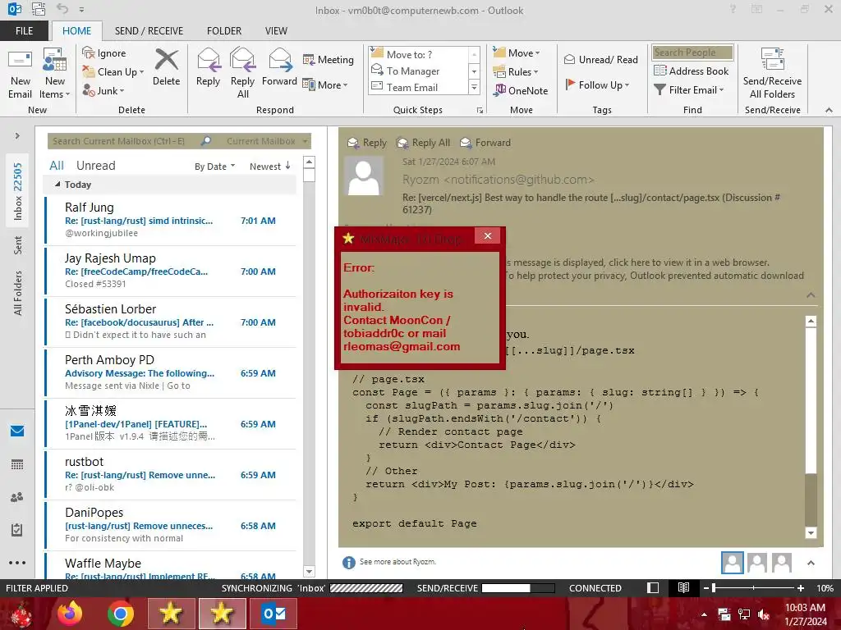Switch to the FOLDER tab
The width and height of the screenshot is (841, 630).
[224, 31]
